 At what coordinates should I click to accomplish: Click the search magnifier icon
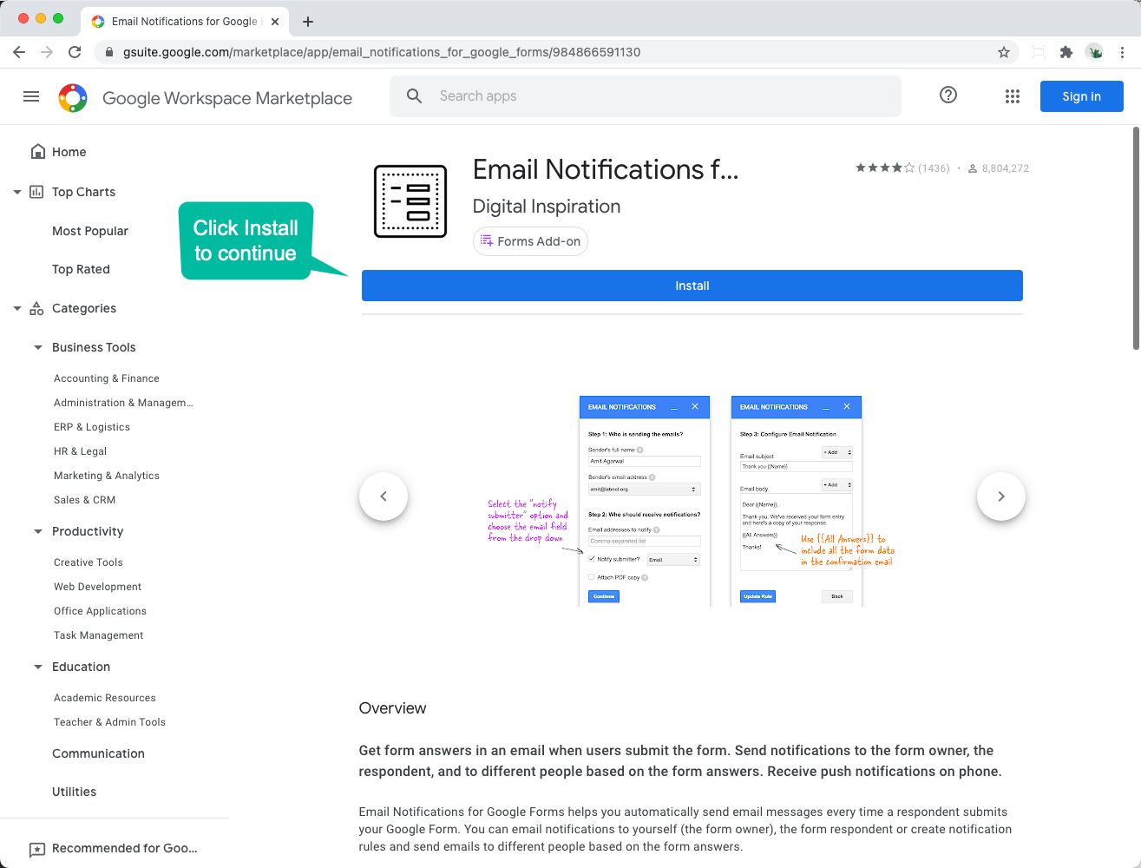(x=415, y=96)
